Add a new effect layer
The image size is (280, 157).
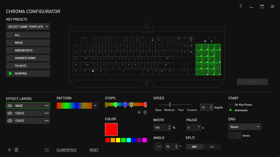[9, 150]
